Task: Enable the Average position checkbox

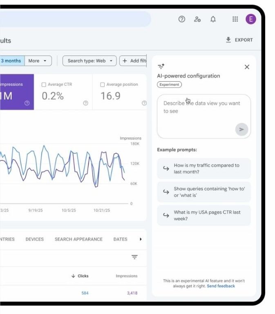Action: (103, 85)
